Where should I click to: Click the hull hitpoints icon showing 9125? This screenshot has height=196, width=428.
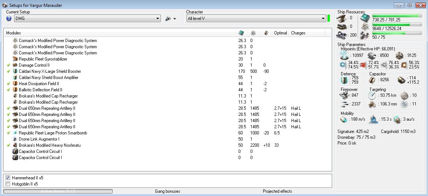(x=399, y=55)
